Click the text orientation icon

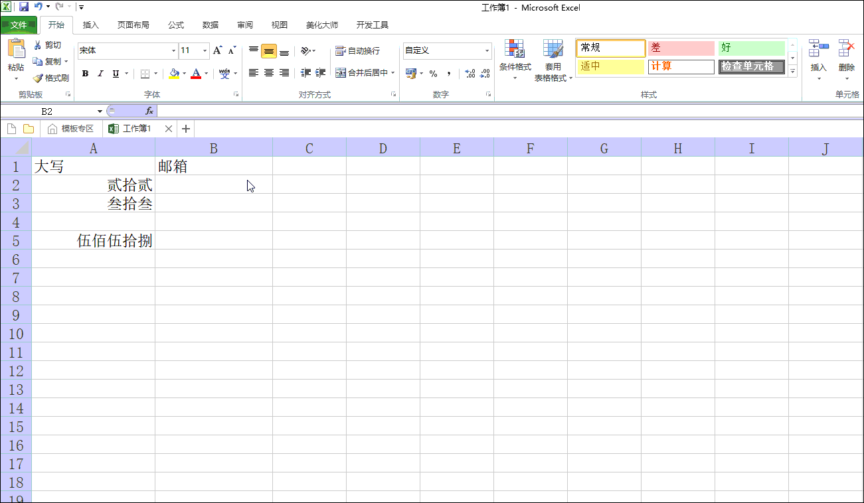(305, 50)
